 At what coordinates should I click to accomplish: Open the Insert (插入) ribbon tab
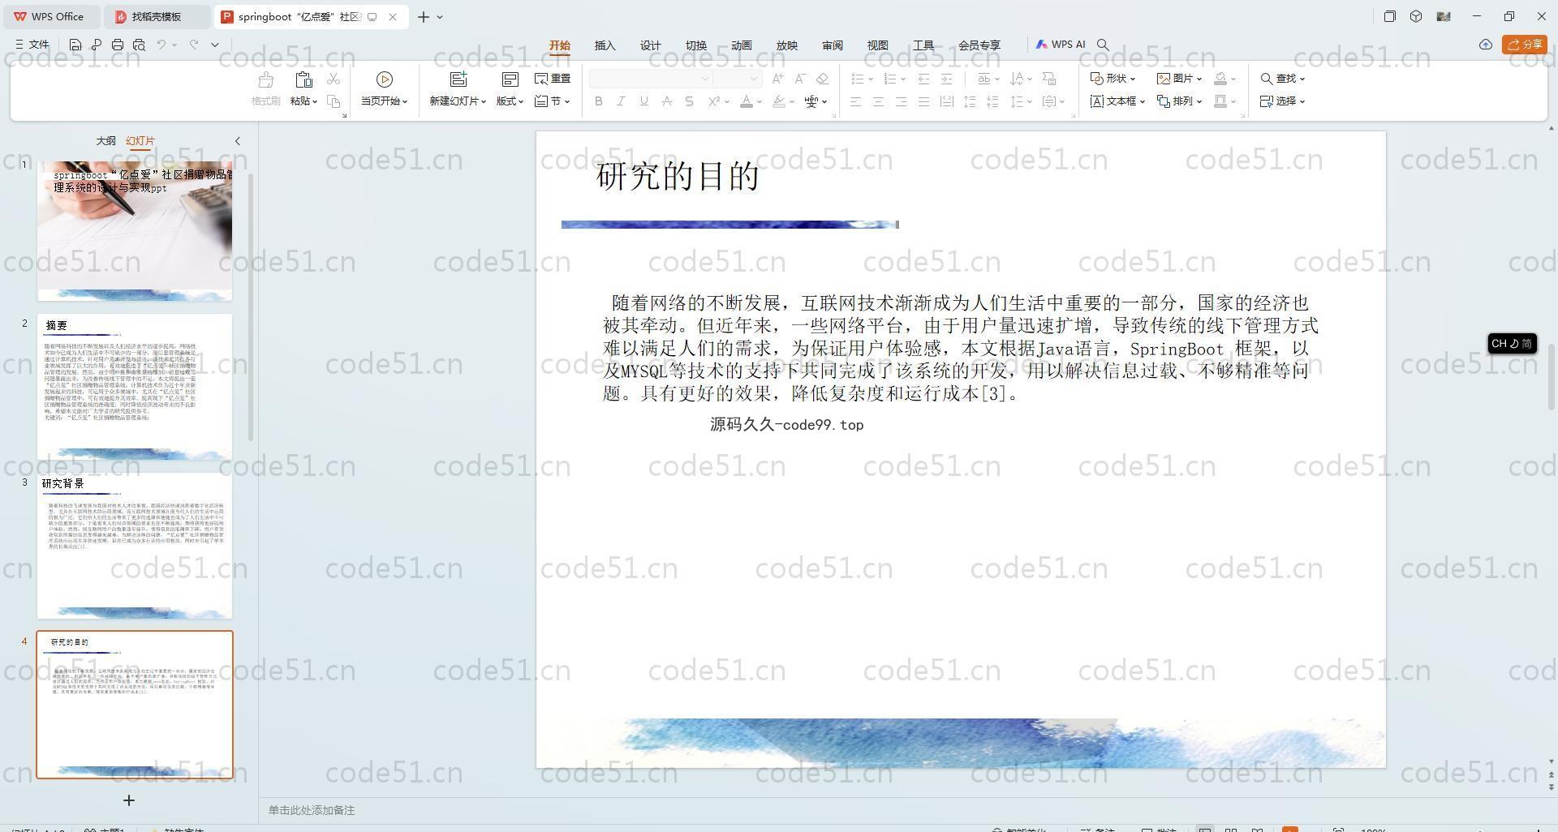tap(605, 45)
